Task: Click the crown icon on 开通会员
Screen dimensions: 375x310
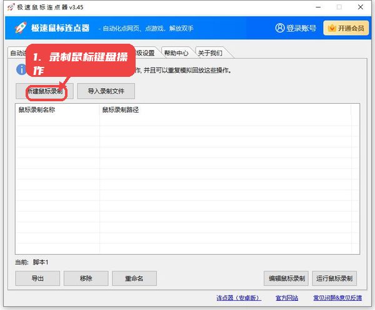Action: (x=332, y=28)
